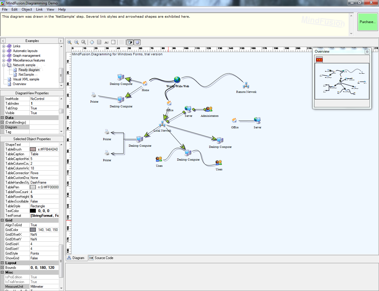Viewport: 379px width, 291px height.
Task: Click the PRO badge icon in Overview
Action: 319,60
